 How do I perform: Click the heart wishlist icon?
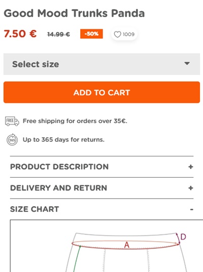point(117,34)
